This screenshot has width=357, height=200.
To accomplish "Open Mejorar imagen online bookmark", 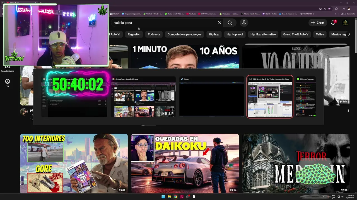I will 132,14.
